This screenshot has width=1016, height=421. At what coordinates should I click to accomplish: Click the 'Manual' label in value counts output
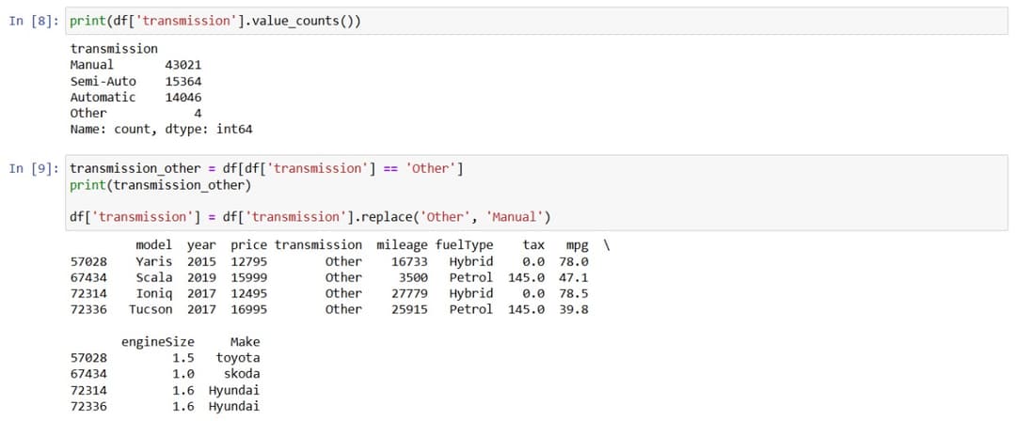click(91, 65)
